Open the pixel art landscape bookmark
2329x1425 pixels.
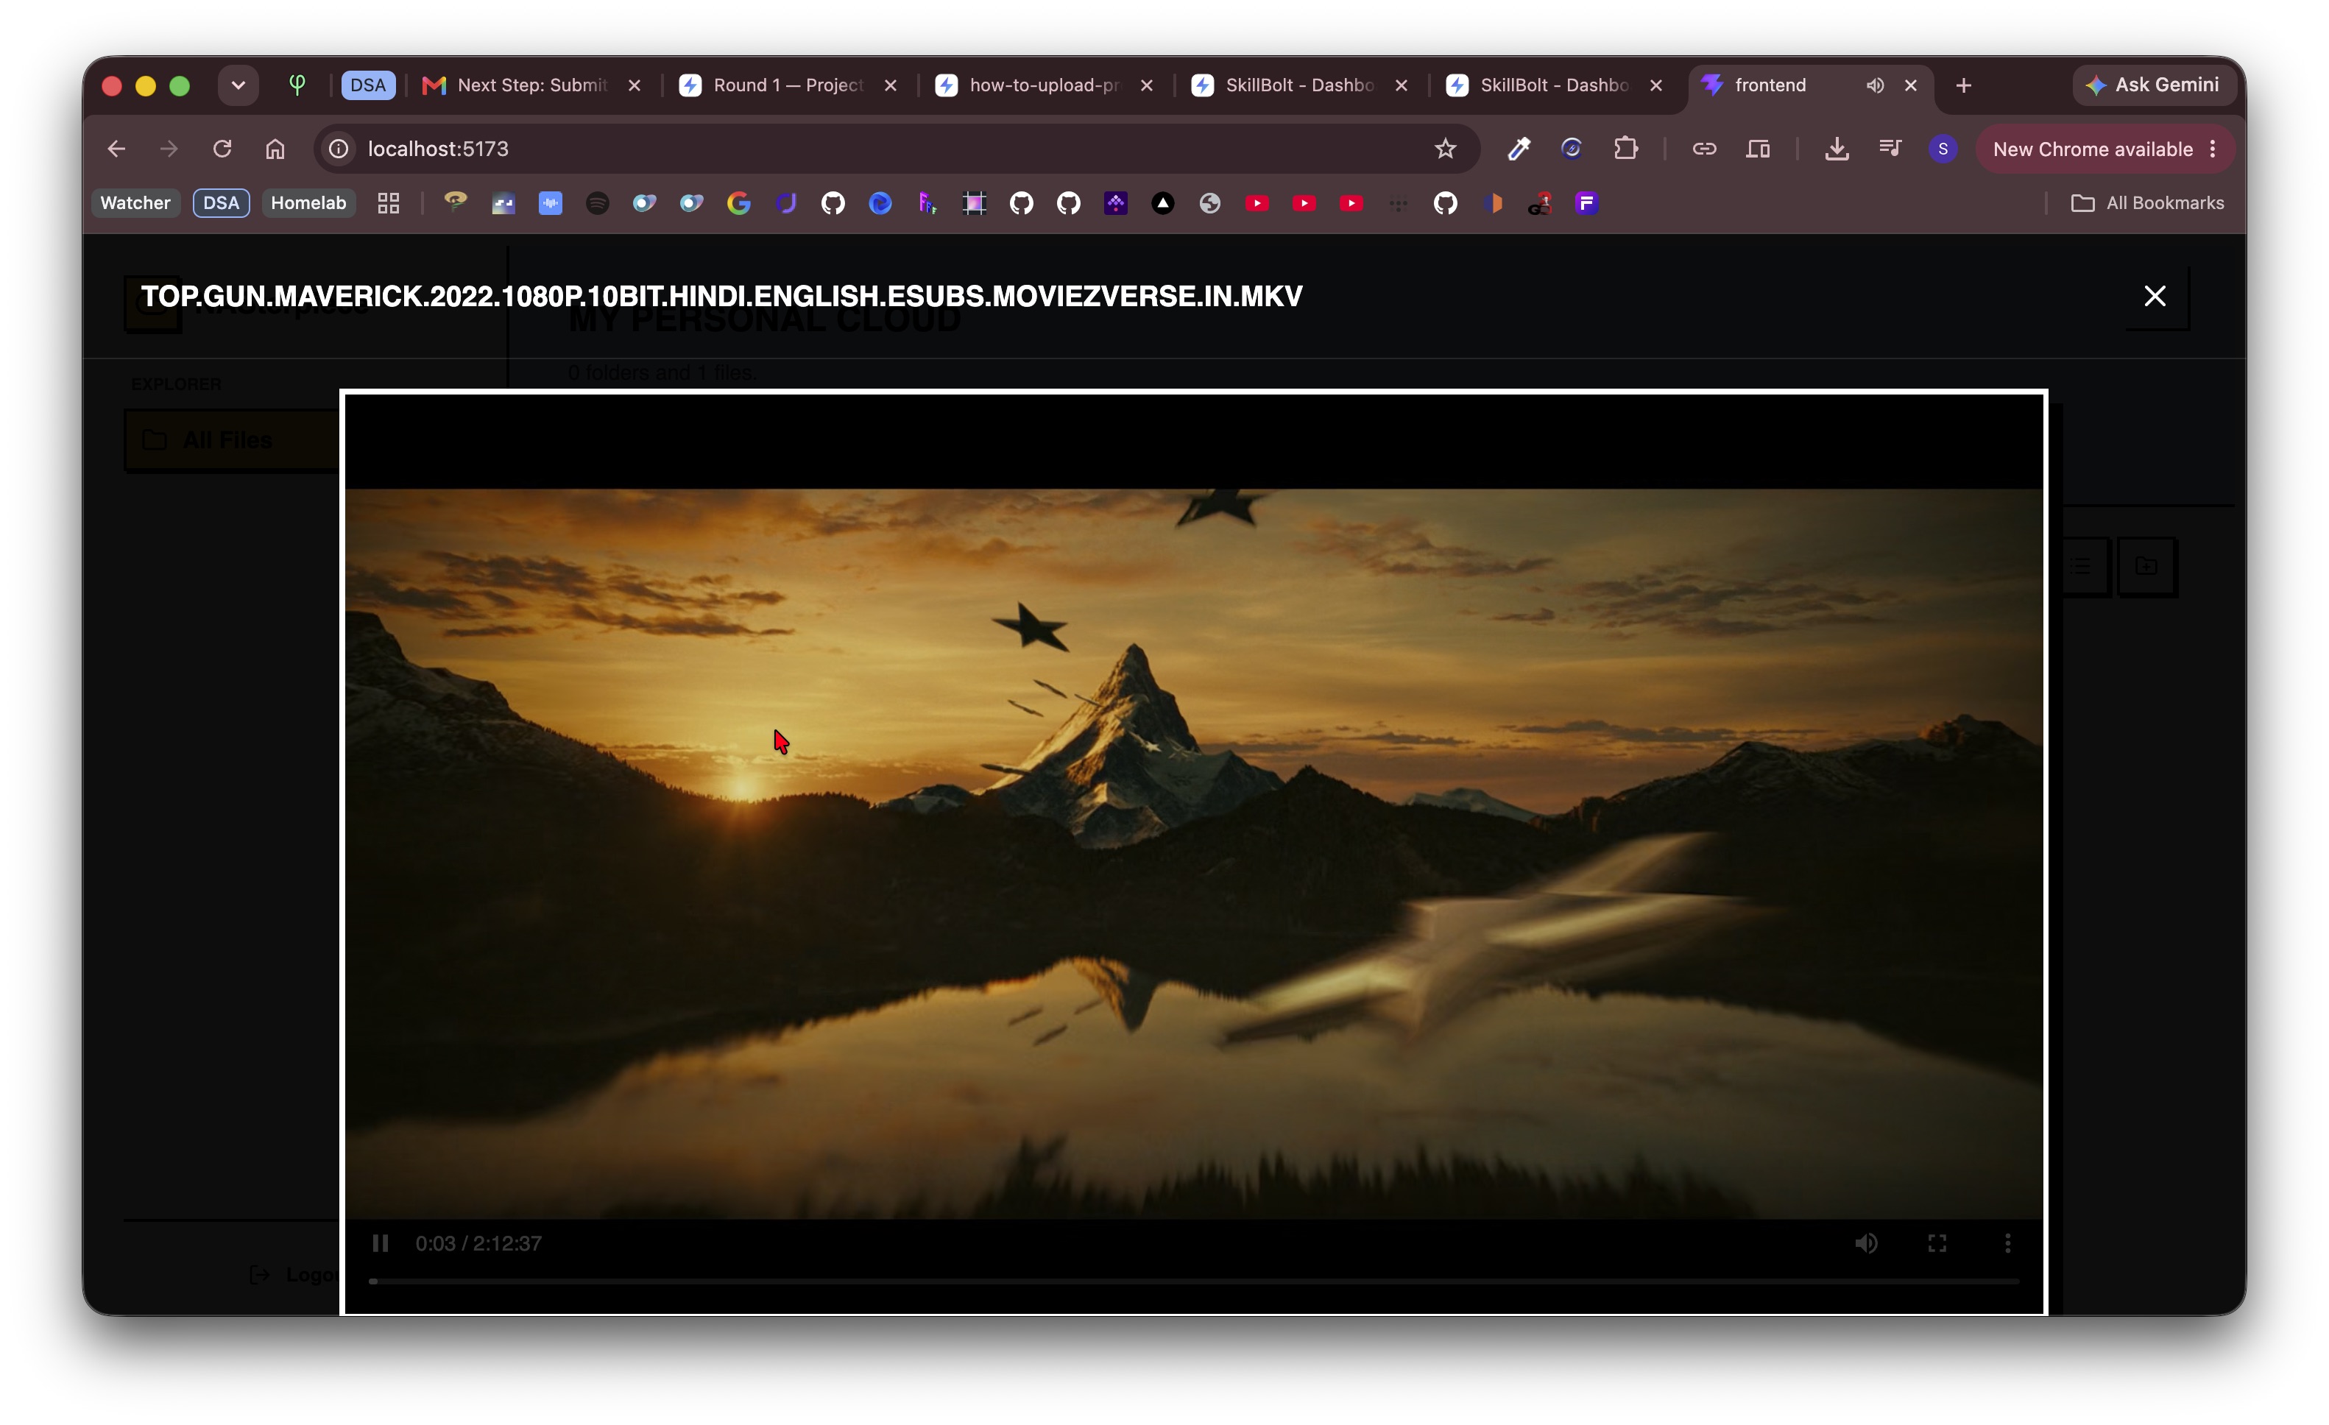coord(503,202)
